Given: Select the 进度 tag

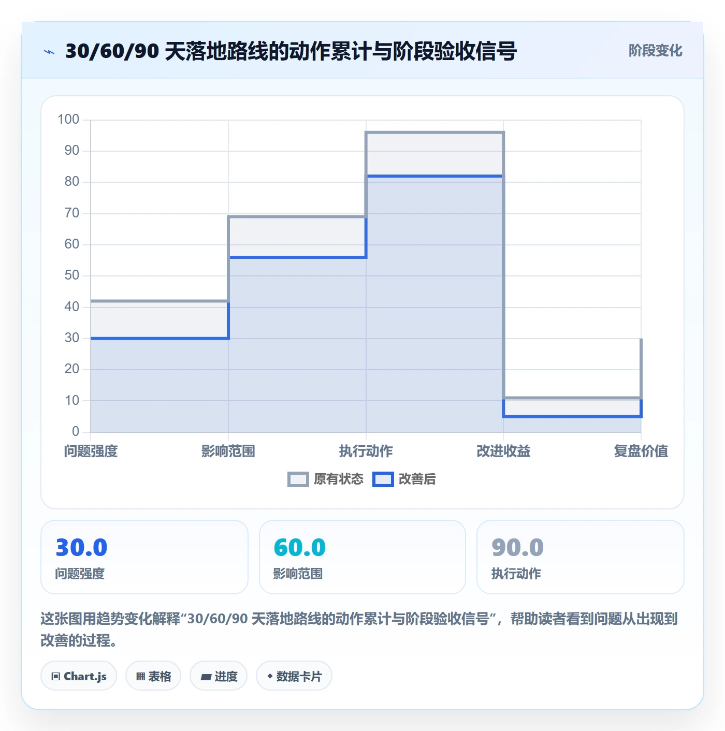Looking at the screenshot, I should tap(219, 676).
